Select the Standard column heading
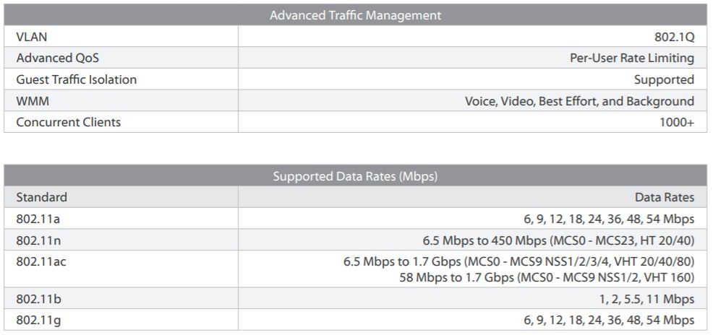Image resolution: width=713 pixels, height=335 pixels. [x=41, y=197]
